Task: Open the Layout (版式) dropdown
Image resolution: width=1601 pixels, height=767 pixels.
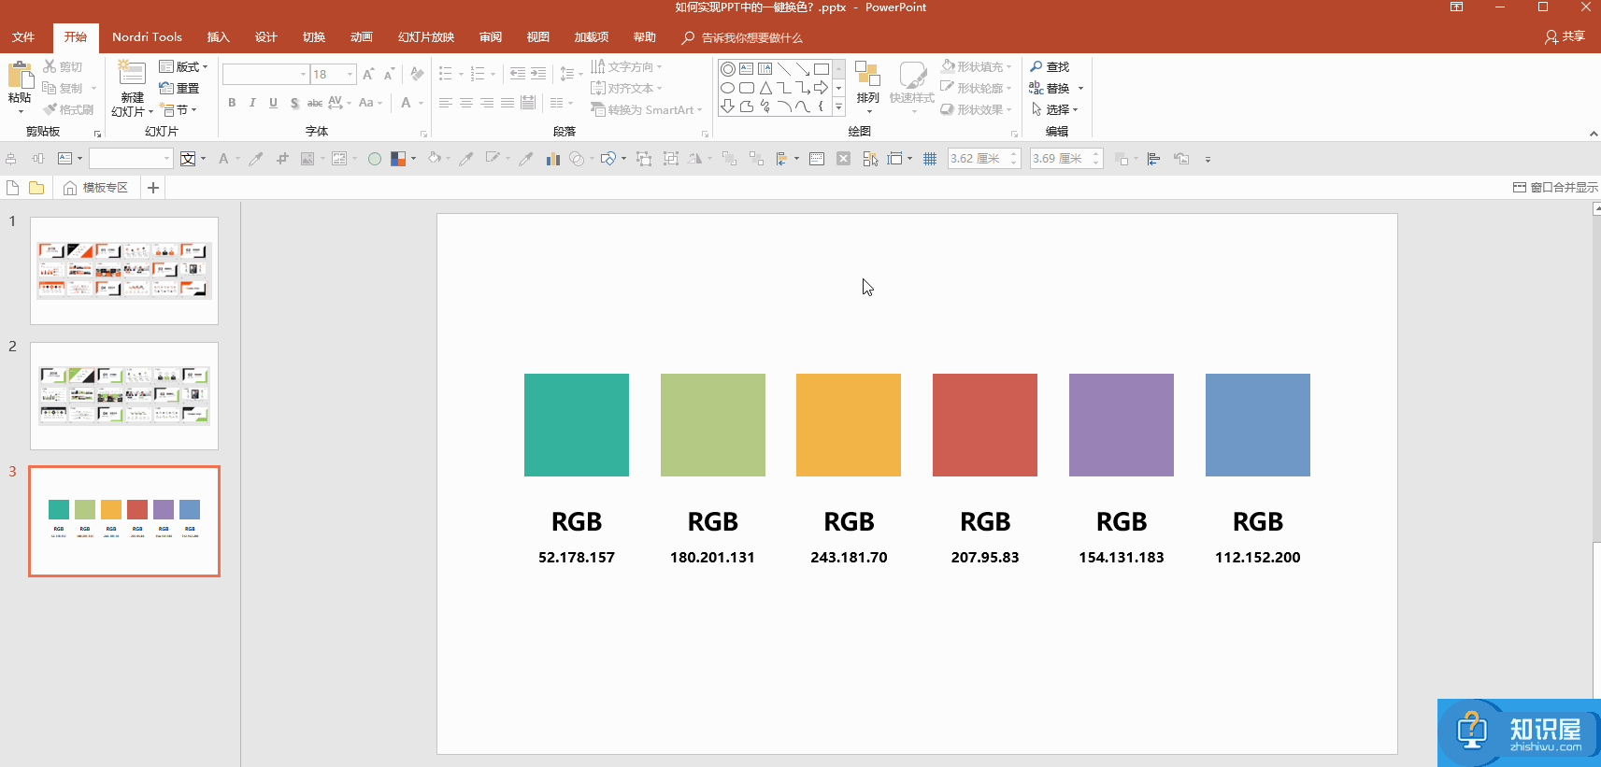Action: click(x=183, y=66)
